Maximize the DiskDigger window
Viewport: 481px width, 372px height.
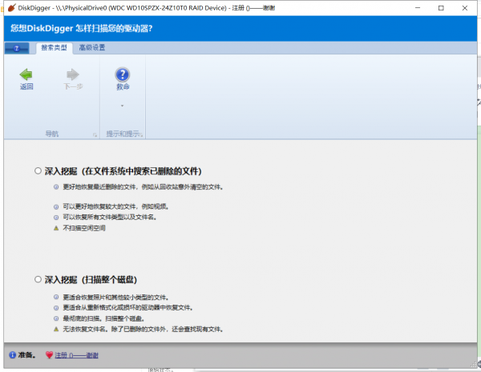[x=441, y=8]
